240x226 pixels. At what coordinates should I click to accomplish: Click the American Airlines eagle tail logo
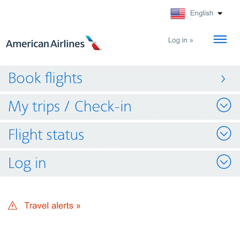(94, 43)
